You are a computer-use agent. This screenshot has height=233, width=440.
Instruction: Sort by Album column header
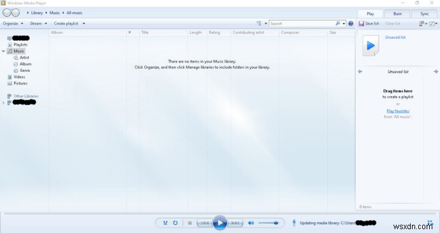[x=88, y=32]
